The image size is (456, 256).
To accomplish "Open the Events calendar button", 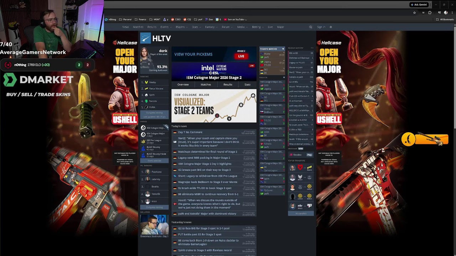I will (x=155, y=161).
